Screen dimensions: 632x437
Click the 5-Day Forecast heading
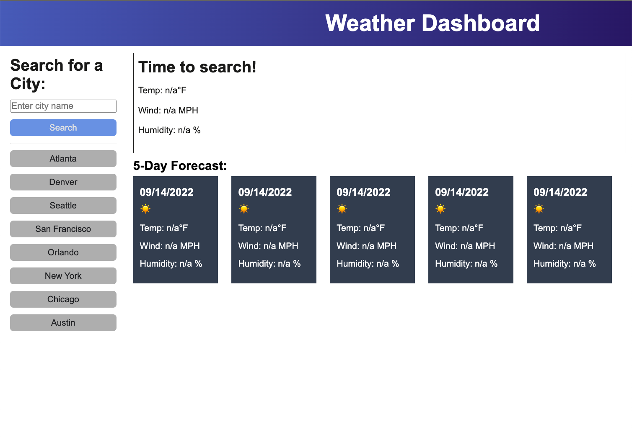pos(180,166)
